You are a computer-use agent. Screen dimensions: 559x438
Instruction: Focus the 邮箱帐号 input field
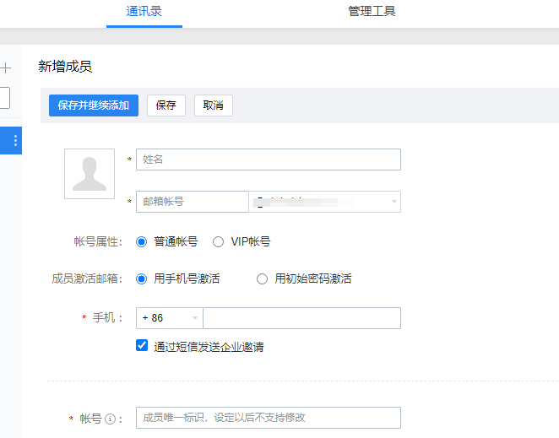(193, 202)
